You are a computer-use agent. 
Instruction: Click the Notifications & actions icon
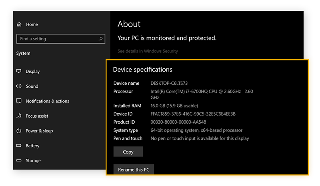pyautogui.click(x=19, y=101)
